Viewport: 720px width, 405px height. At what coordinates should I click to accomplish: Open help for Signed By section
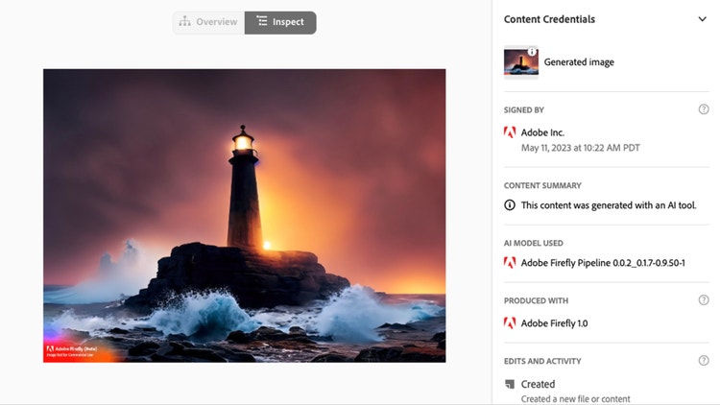[x=704, y=109]
